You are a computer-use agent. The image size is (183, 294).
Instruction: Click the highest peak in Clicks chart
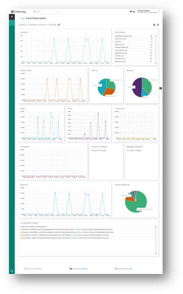pyautogui.click(x=98, y=113)
